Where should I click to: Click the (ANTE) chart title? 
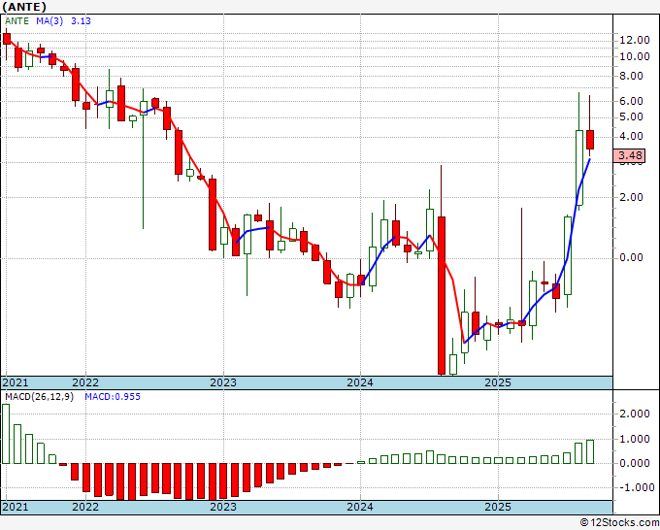click(x=24, y=7)
